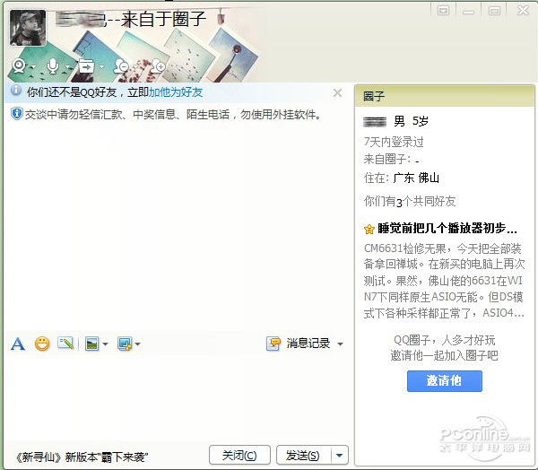Image resolution: width=538 pixels, height=470 pixels.
Task: Expand send picture options arrow
Action: (105, 344)
